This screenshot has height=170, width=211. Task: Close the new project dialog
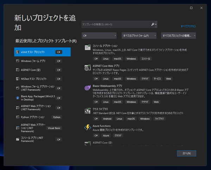[x=202, y=8]
